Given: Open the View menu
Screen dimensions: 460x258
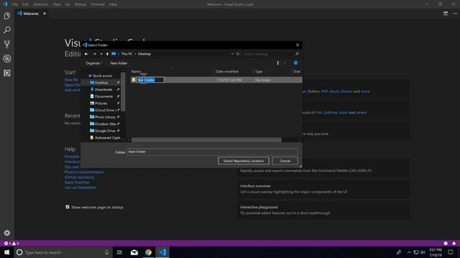Looking at the screenshot, I should [57, 4].
